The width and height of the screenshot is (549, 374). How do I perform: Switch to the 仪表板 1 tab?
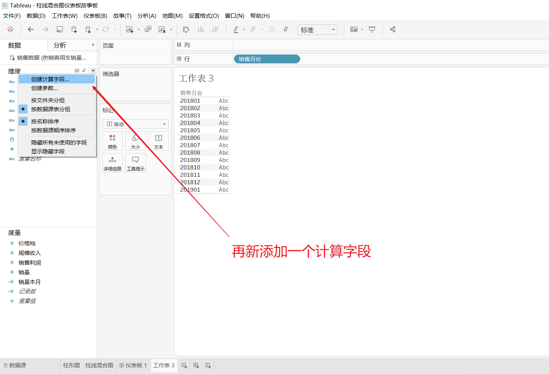click(x=133, y=365)
